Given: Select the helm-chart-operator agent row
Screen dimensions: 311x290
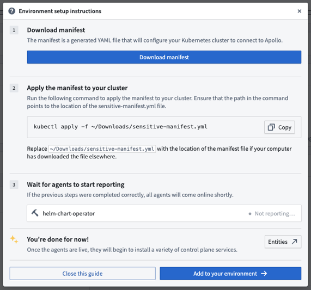Looking at the screenshot, I should [164, 213].
